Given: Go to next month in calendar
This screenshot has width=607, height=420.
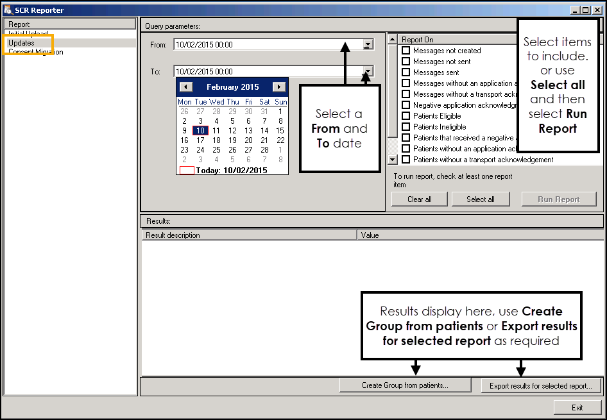Looking at the screenshot, I should pyautogui.click(x=279, y=87).
